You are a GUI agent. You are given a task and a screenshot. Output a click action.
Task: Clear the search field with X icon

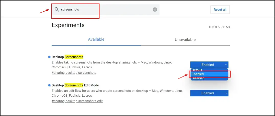(x=155, y=10)
